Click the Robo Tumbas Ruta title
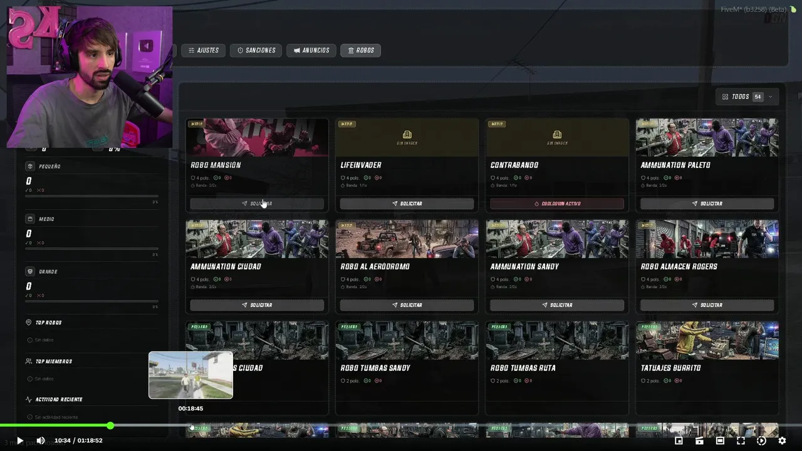This screenshot has width=802, height=451. pyautogui.click(x=523, y=368)
